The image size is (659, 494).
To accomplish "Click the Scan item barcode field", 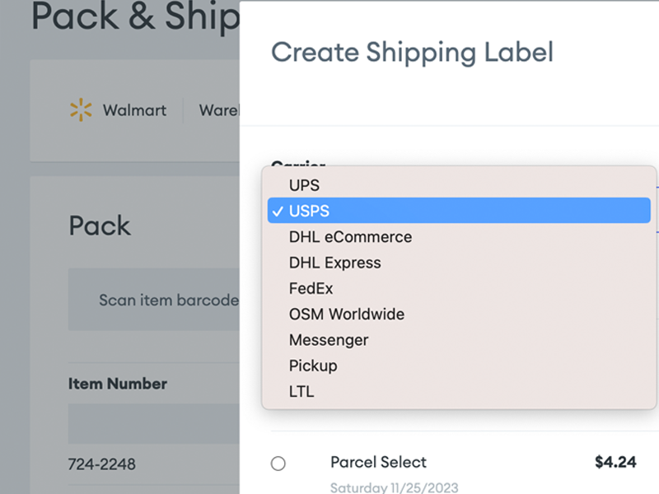I will click(x=154, y=300).
